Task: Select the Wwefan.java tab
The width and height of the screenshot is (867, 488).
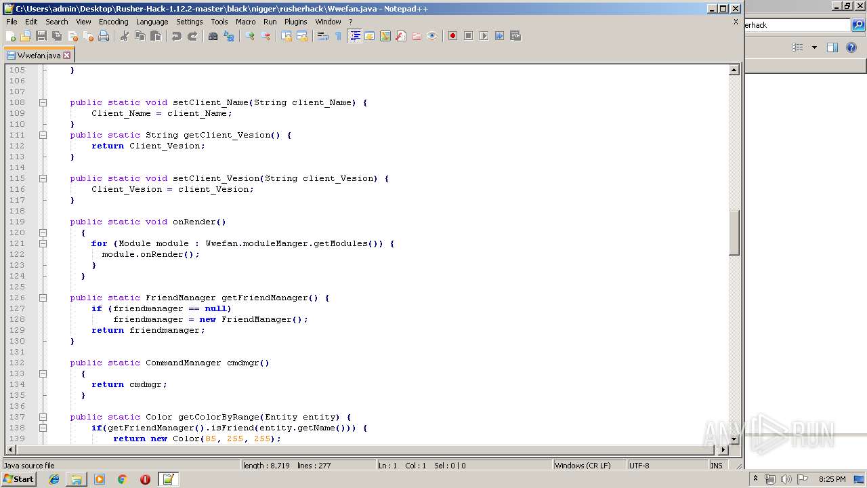Action: (39, 56)
